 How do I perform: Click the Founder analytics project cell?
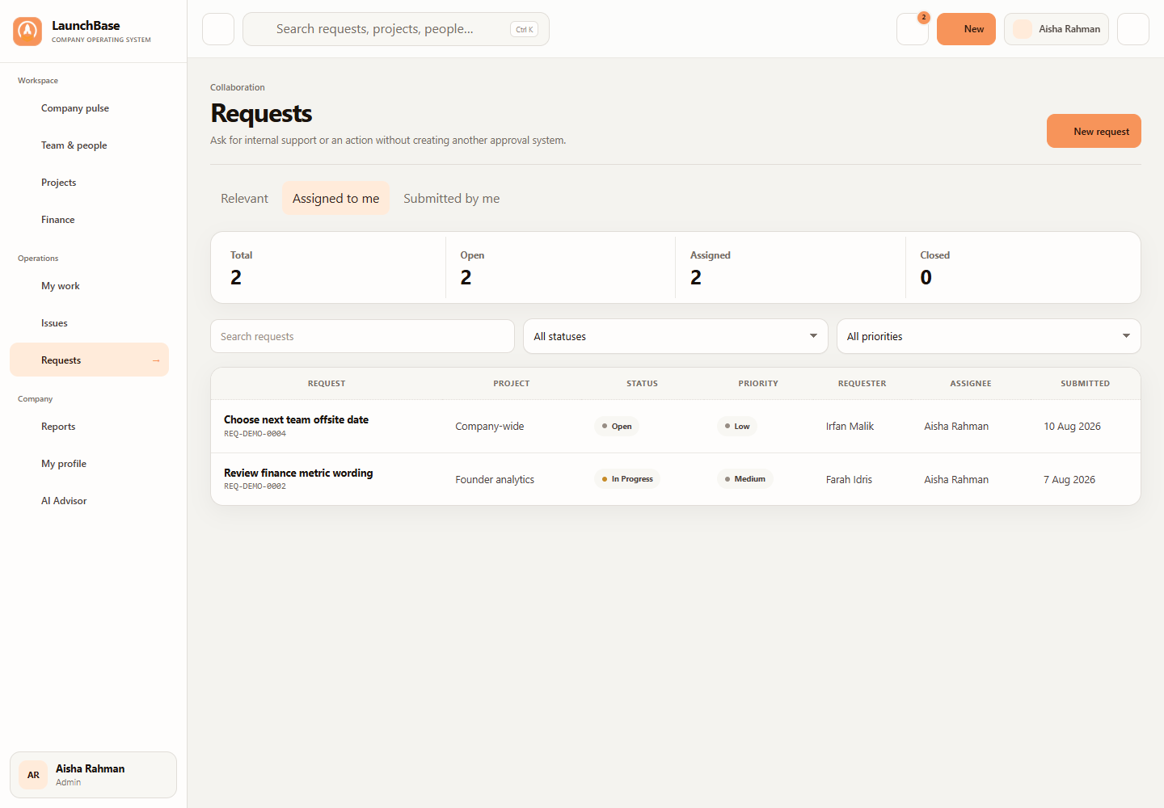[x=495, y=480]
